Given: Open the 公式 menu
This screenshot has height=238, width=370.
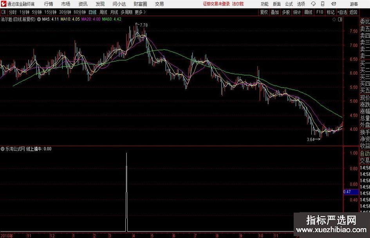Looking at the screenshot, I should pyautogui.click(x=289, y=4).
